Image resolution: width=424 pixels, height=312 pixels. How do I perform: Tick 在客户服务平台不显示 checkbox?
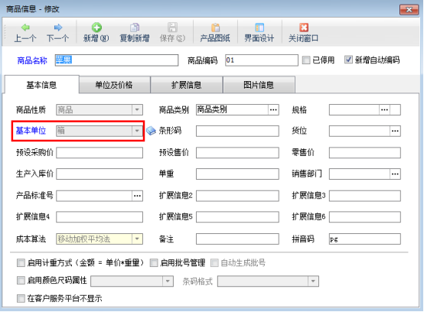click(21, 298)
